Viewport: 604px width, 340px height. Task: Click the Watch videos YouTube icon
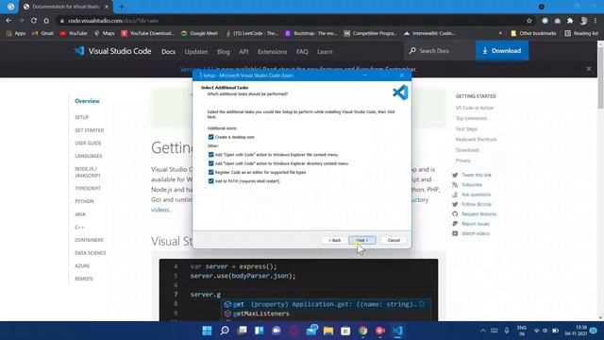pyautogui.click(x=455, y=233)
